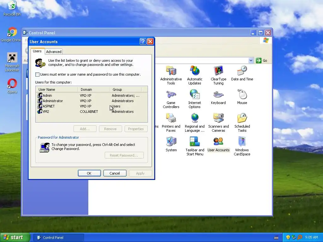Click OK in User Accounts dialog

click(x=89, y=173)
